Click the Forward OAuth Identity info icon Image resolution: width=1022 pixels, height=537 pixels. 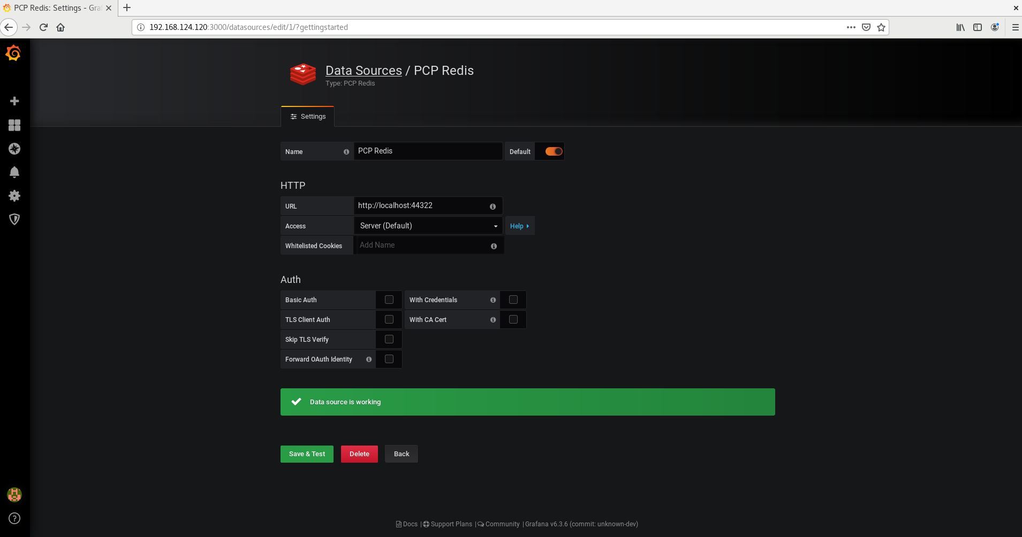(x=369, y=359)
